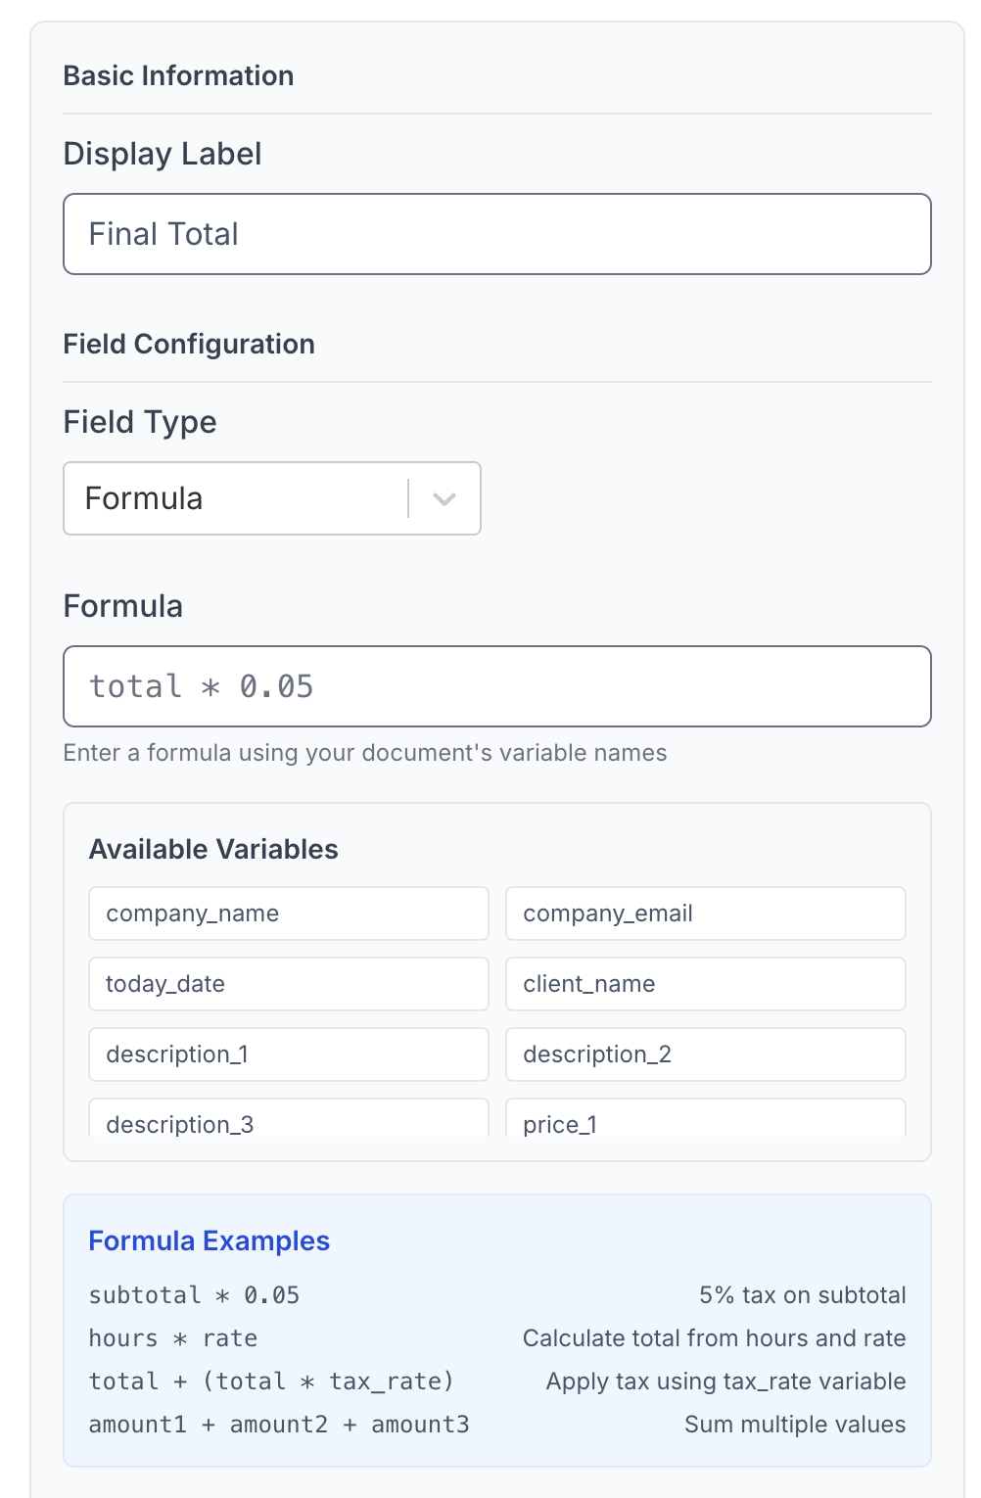The width and height of the screenshot is (981, 1498).
Task: Click the Basic Information section header
Action: 178,75
